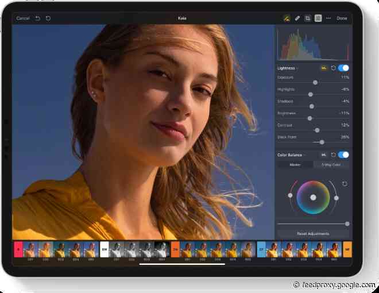Click the histogram graph
This screenshot has width=379, height=293.
314,44
